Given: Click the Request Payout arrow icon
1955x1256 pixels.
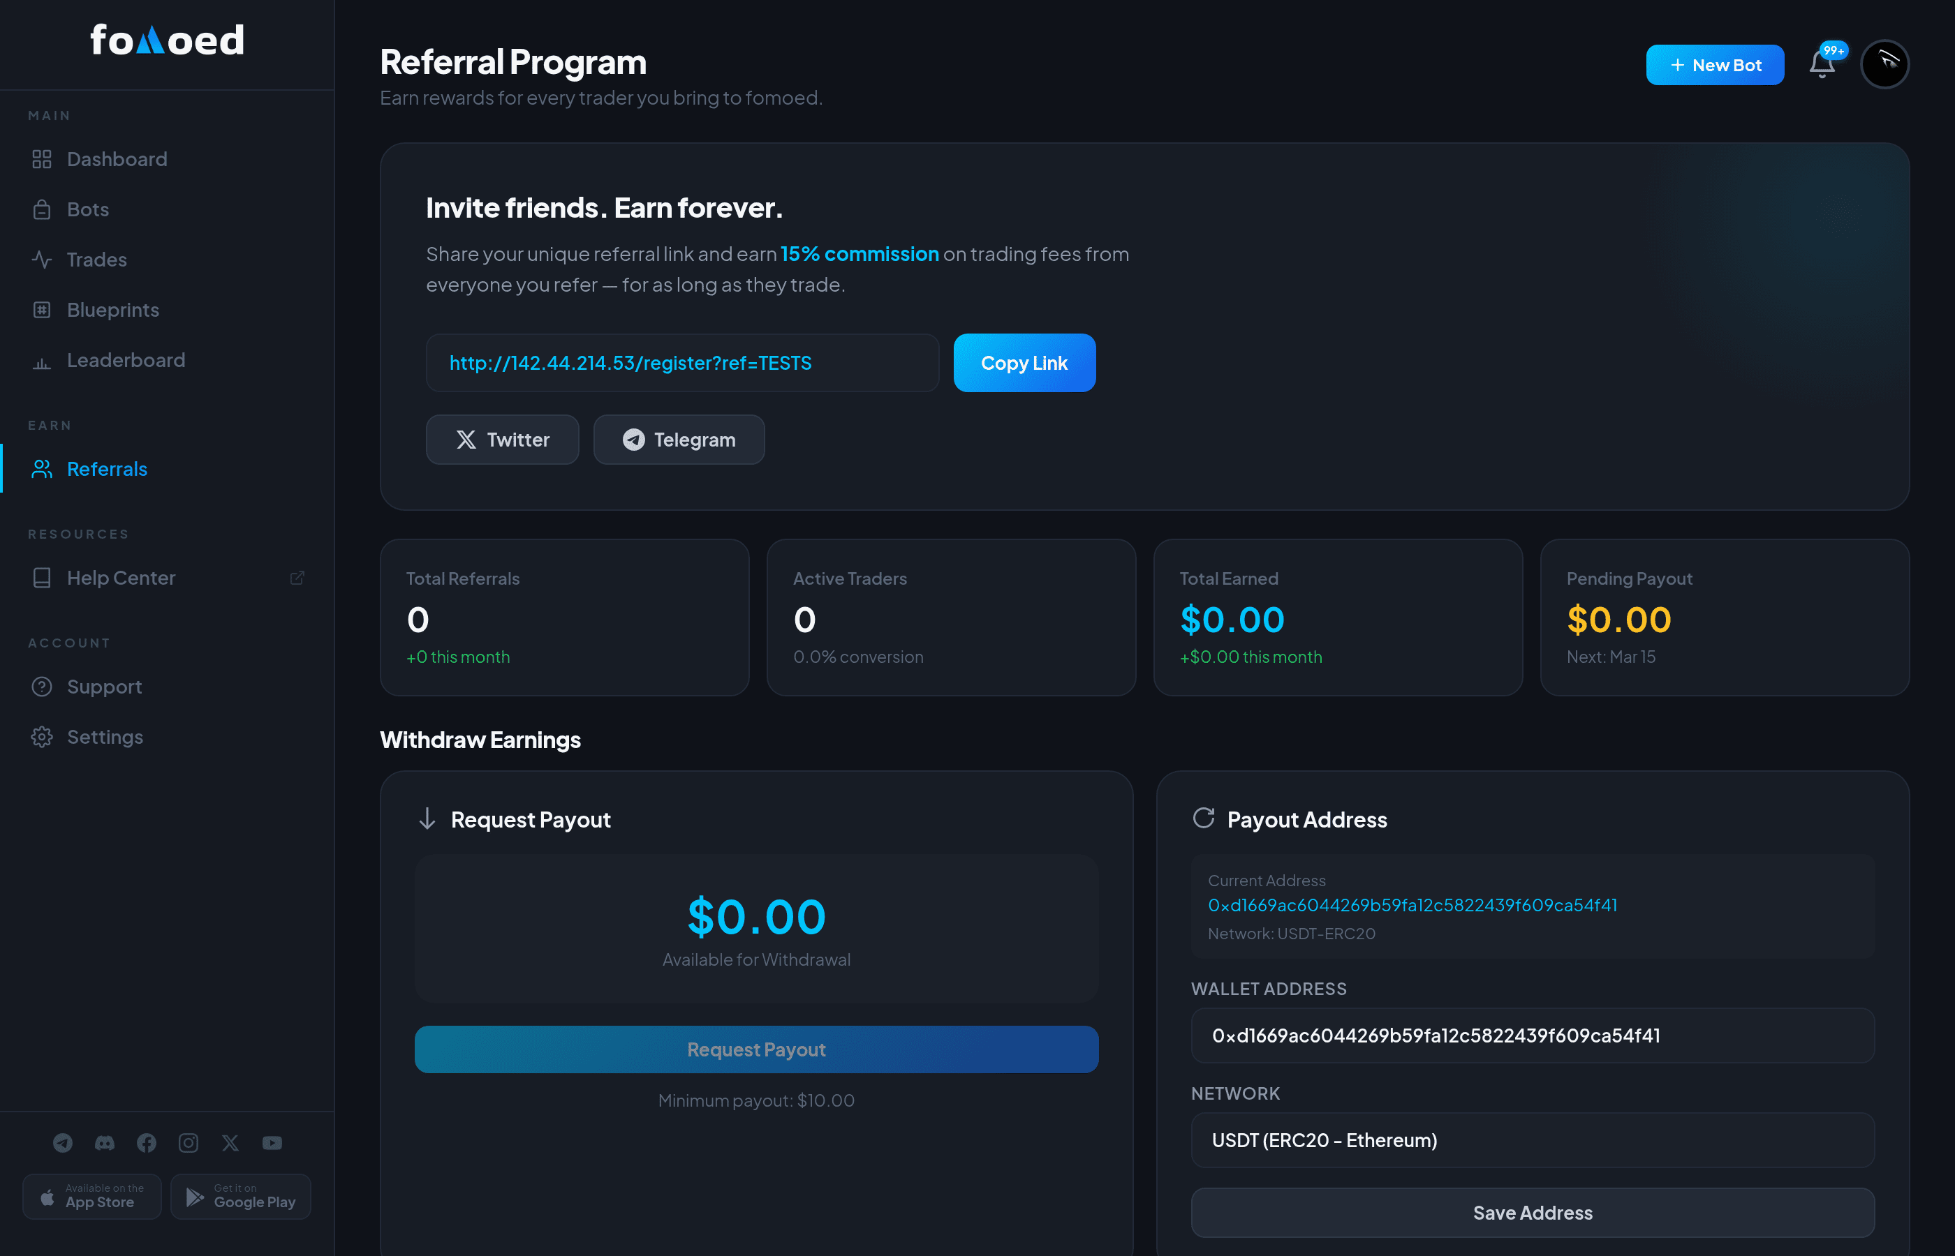Looking at the screenshot, I should [427, 819].
